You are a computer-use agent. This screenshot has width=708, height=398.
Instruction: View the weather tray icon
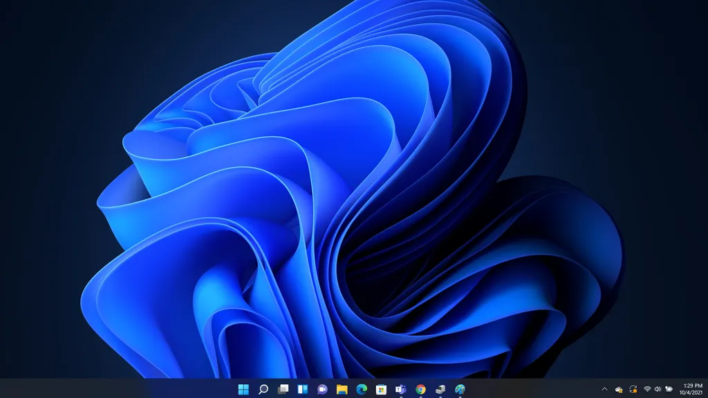(x=668, y=389)
